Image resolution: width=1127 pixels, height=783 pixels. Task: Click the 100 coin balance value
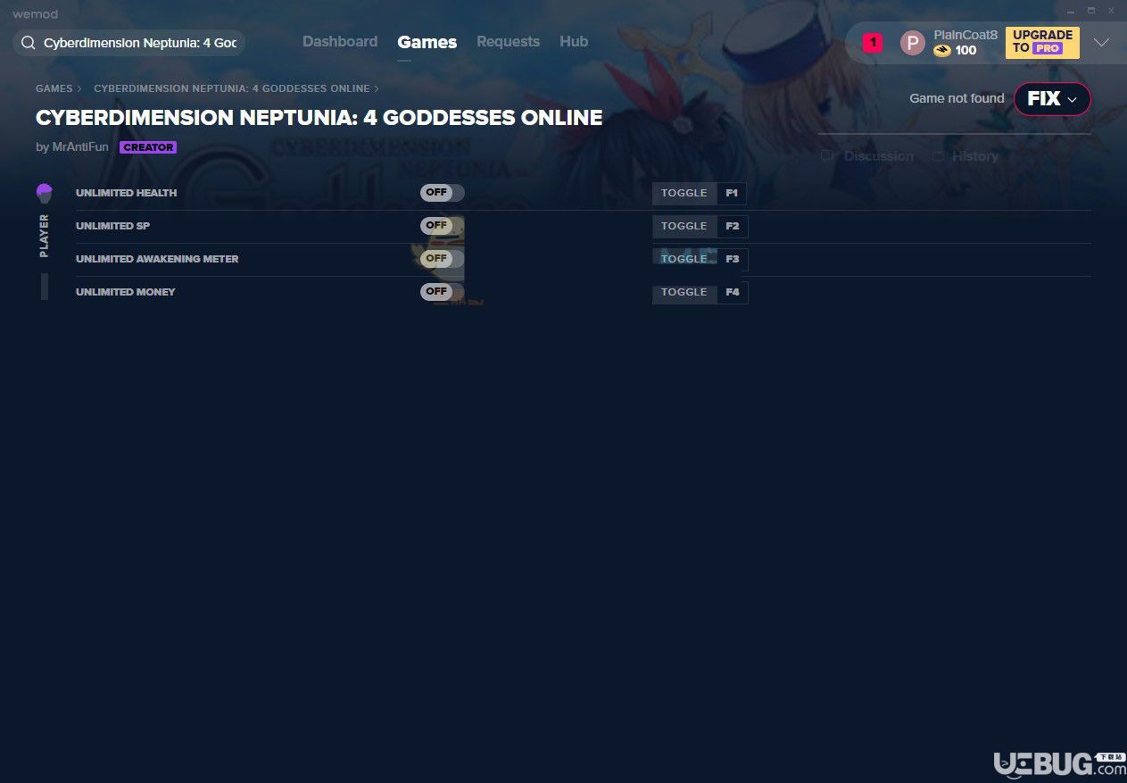pyautogui.click(x=965, y=51)
